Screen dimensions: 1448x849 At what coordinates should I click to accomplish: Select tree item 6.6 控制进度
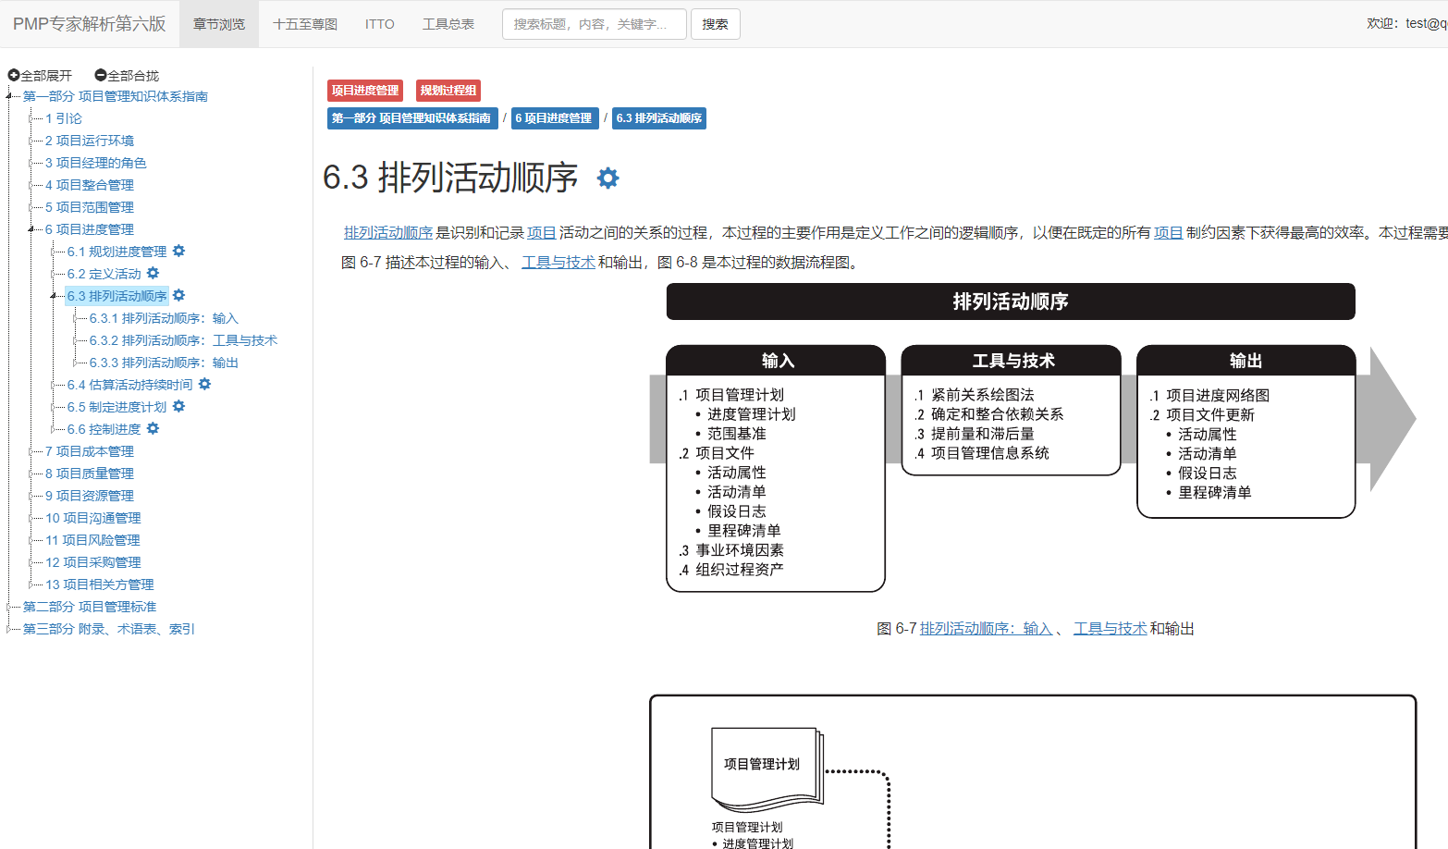click(104, 429)
